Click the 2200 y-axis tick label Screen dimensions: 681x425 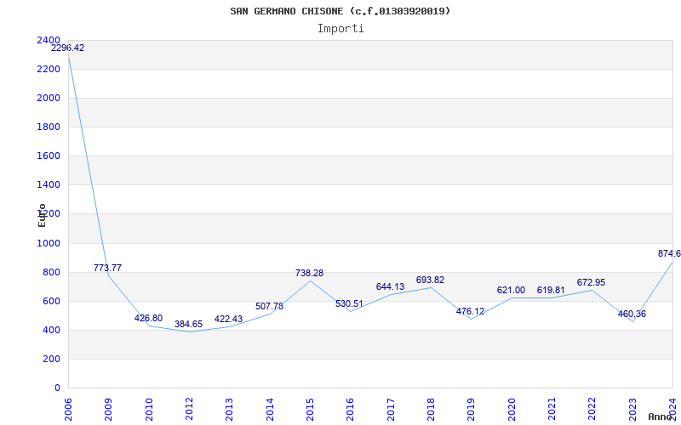click(49, 69)
